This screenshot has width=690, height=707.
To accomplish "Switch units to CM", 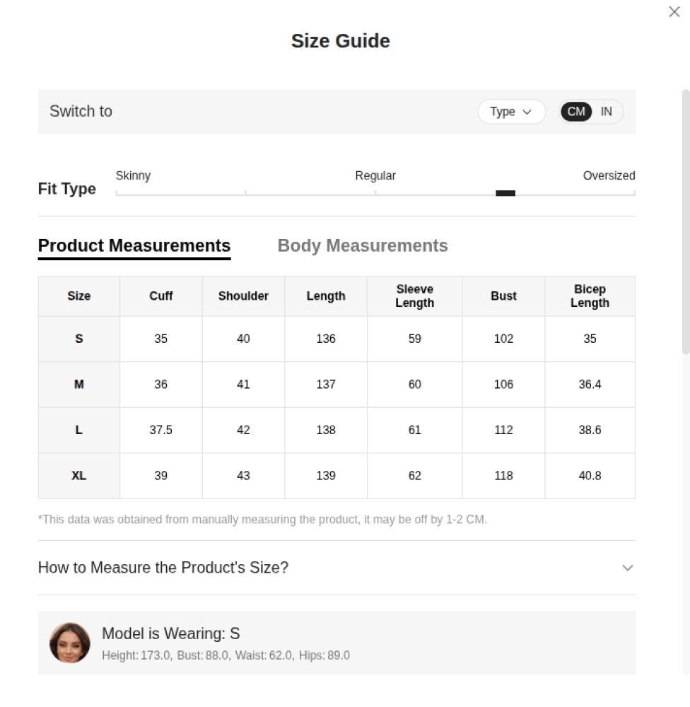I will coord(576,112).
